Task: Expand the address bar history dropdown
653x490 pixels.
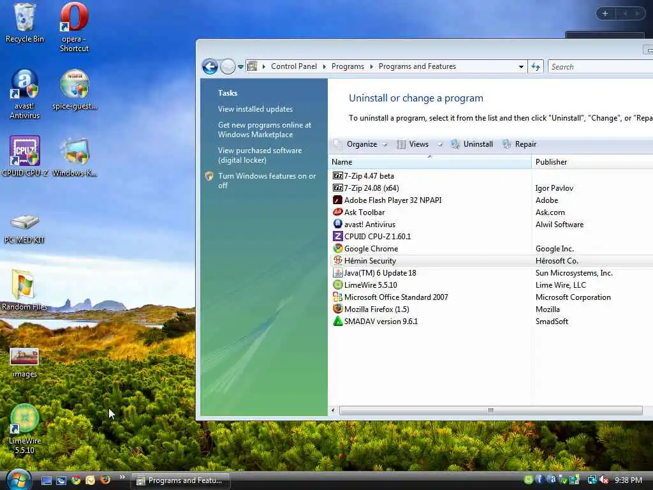Action: (x=521, y=66)
